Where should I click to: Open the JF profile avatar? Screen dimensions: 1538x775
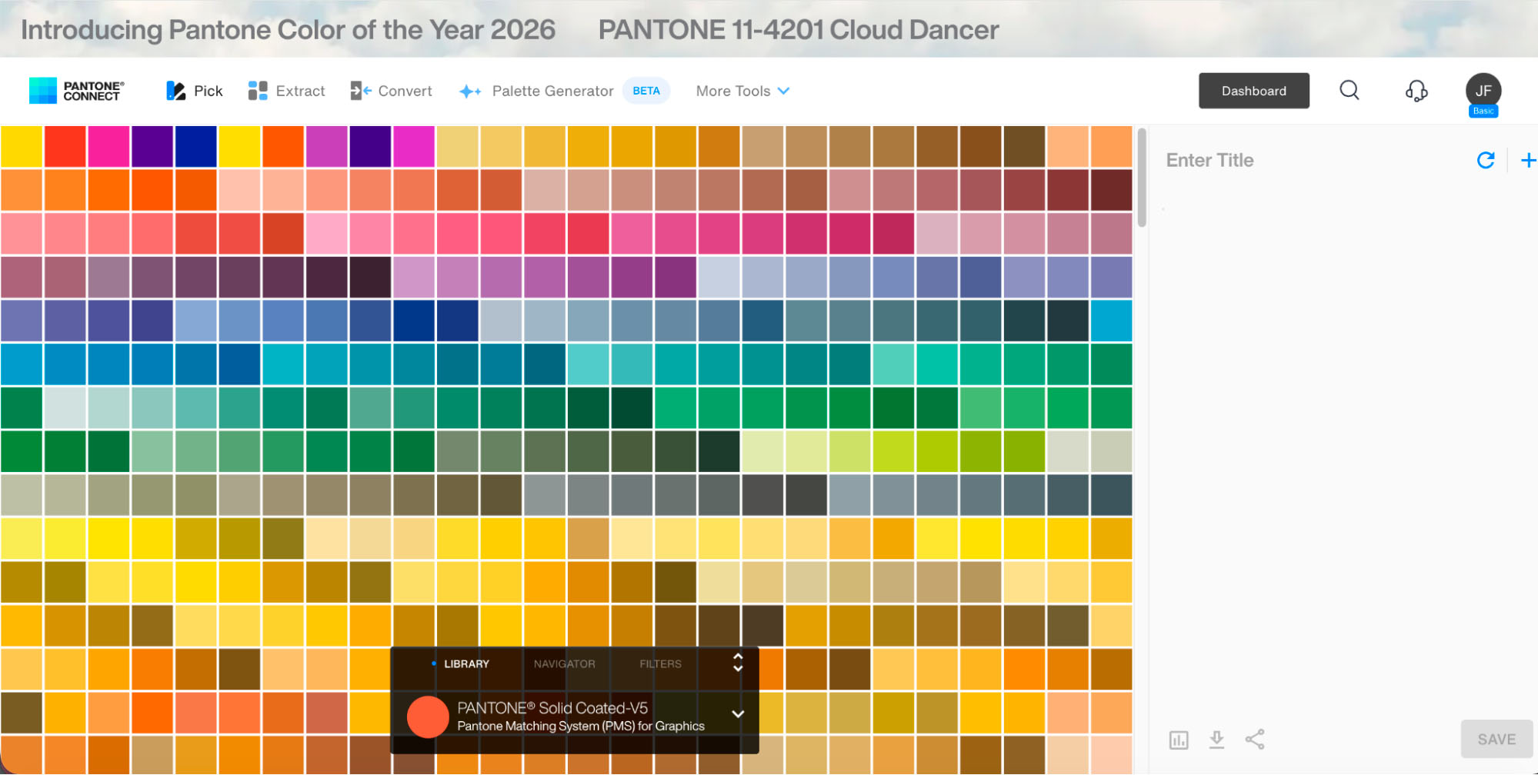(x=1482, y=90)
